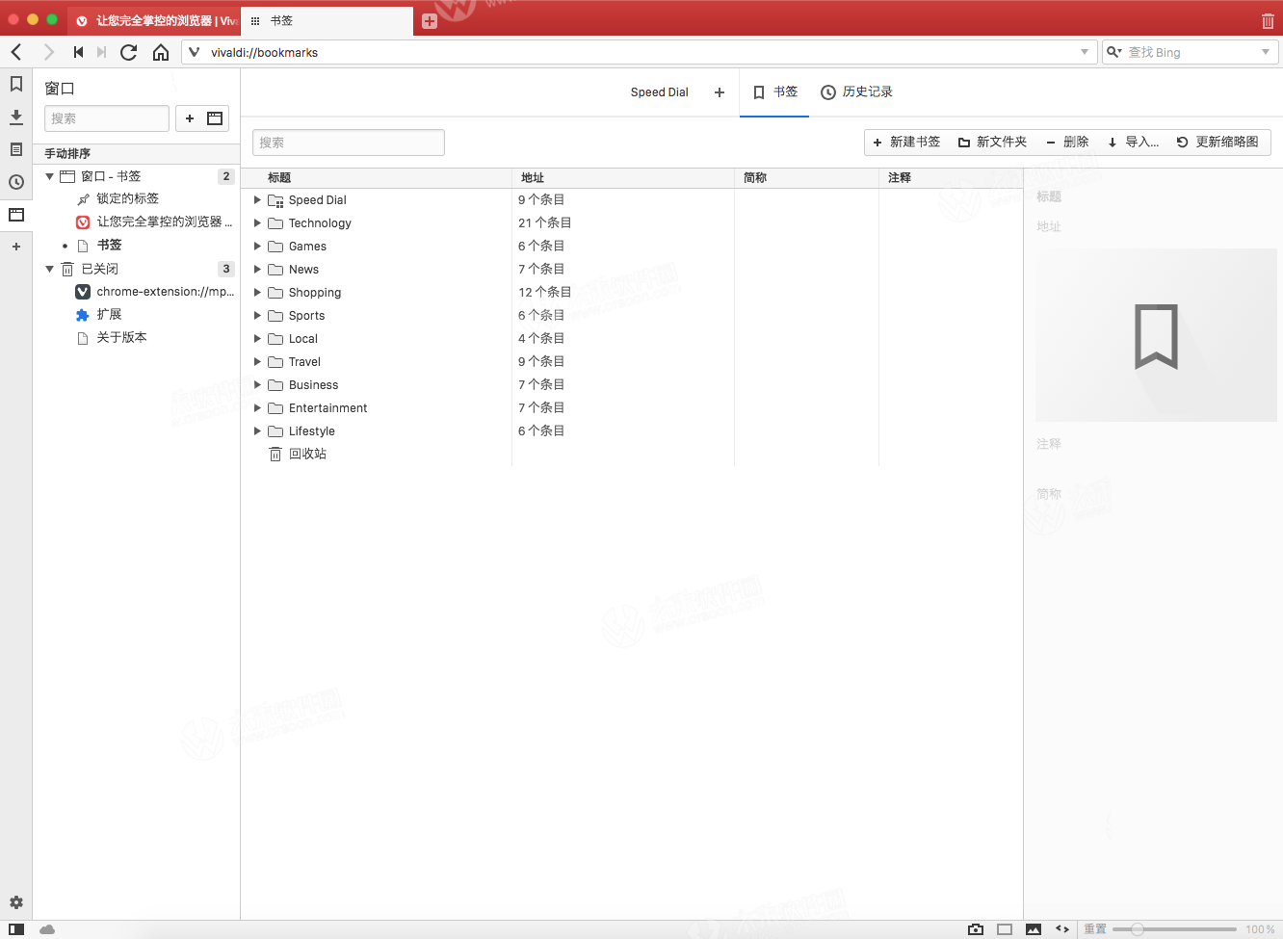
Task: Open the Notes panel in the sidebar
Action: pyautogui.click(x=15, y=149)
